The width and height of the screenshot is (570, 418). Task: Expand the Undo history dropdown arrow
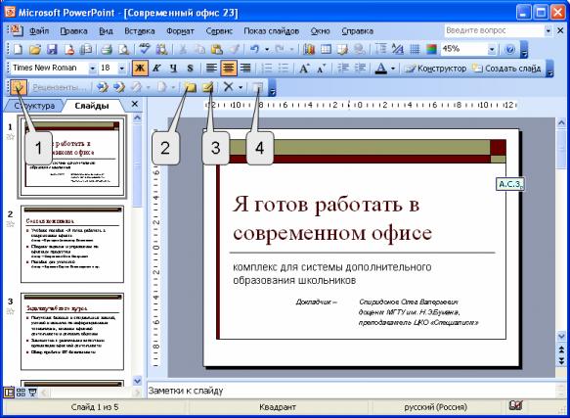267,49
